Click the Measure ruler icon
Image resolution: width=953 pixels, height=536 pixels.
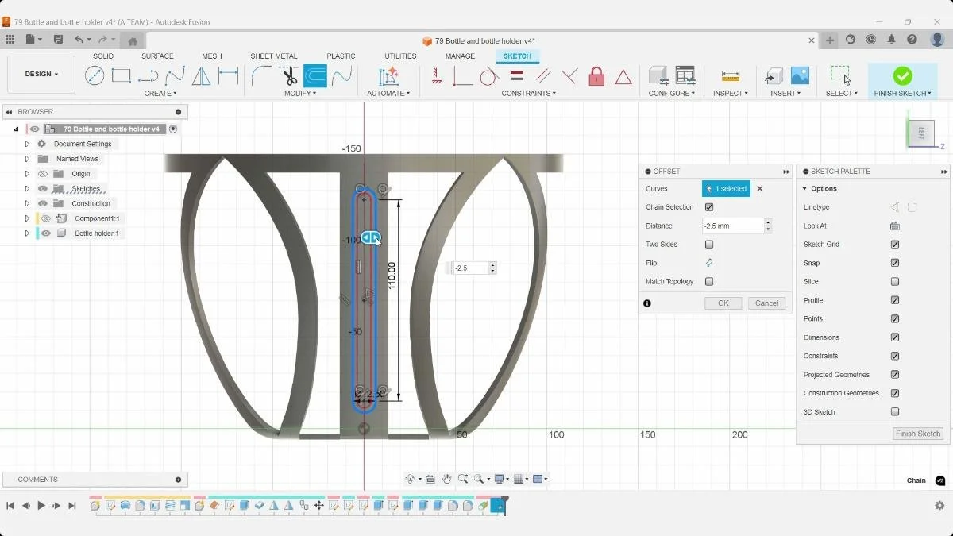(731, 76)
